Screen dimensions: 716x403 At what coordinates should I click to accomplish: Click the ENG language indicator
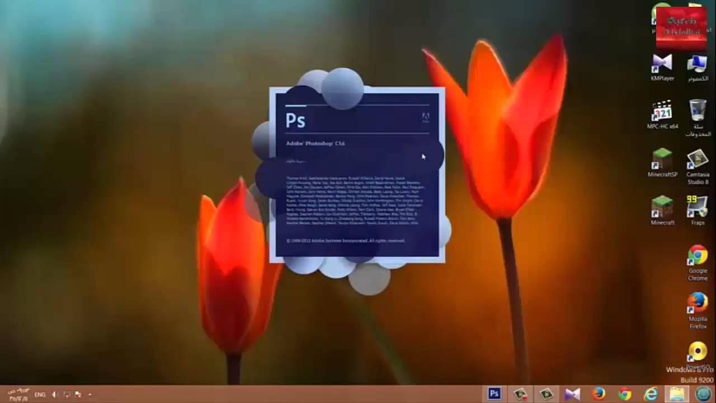pos(40,395)
